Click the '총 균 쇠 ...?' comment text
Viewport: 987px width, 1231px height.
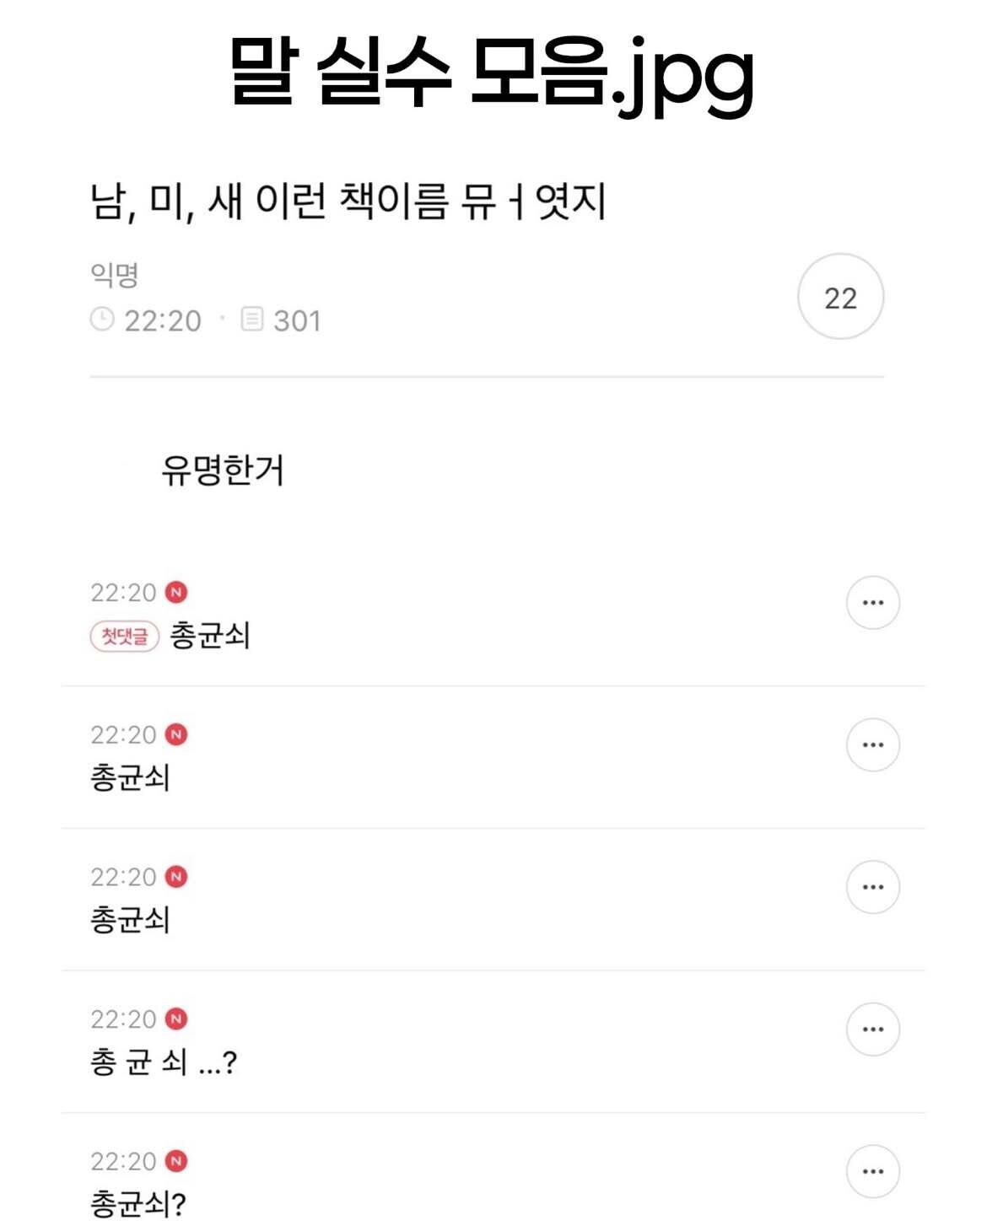(164, 1062)
